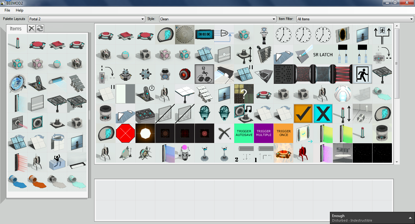Select the 00:00:00 timer item
This screenshot has width=415, height=224.
point(204,35)
